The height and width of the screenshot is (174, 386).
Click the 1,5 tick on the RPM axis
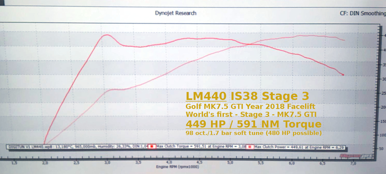click(14, 163)
